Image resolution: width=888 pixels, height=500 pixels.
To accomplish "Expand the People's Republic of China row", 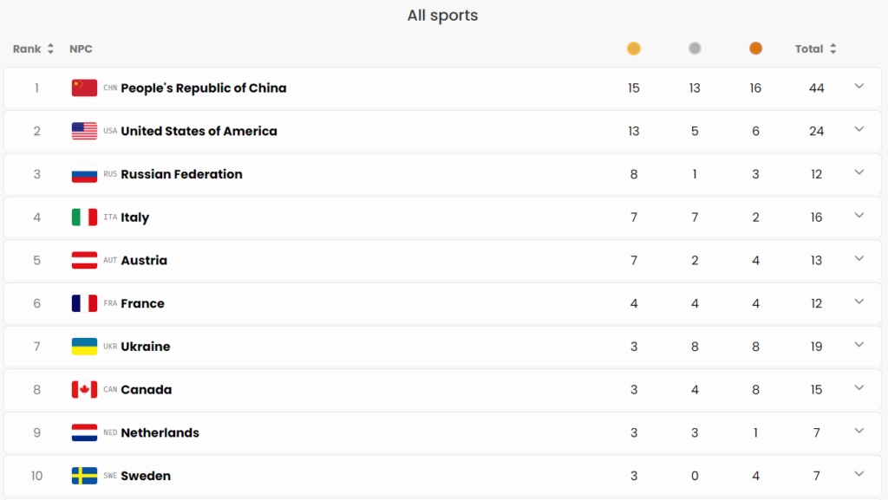I will 859,87.
